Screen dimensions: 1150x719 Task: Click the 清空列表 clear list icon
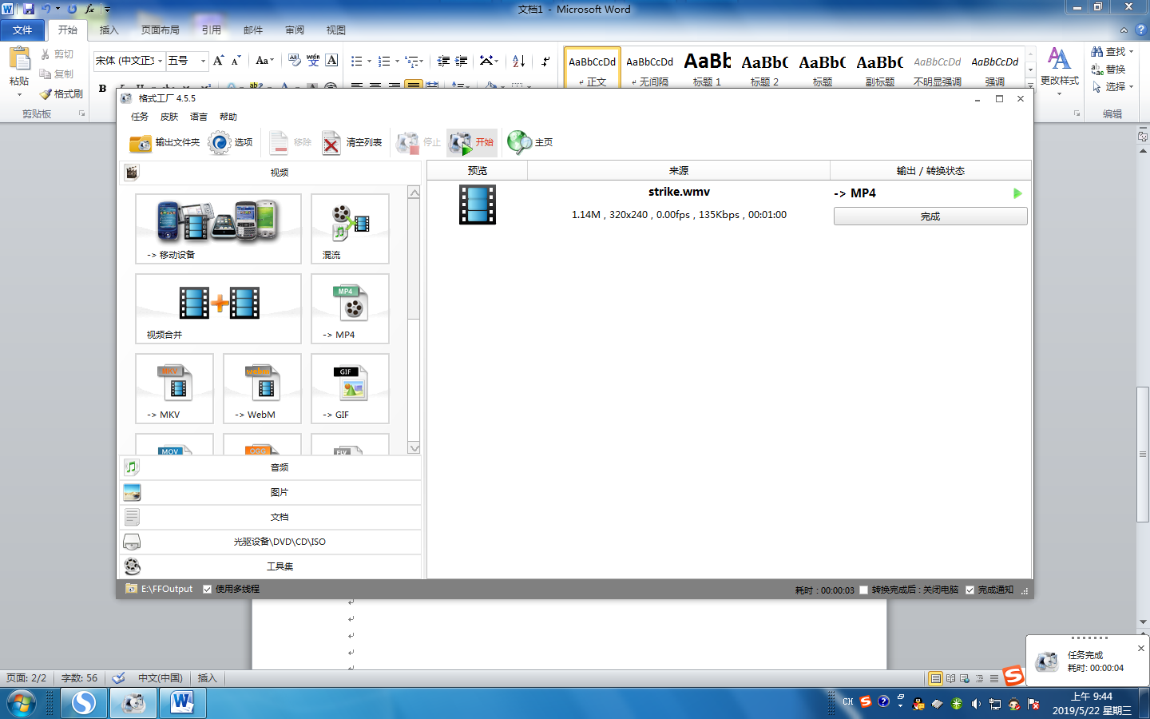tap(331, 143)
